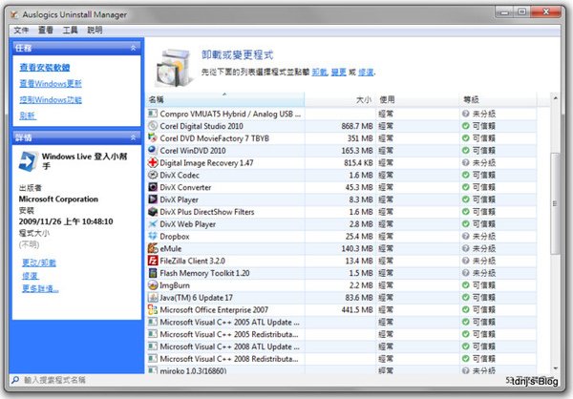The height and width of the screenshot is (399, 573).
Task: Click the DivX Converter icon
Action: click(153, 187)
